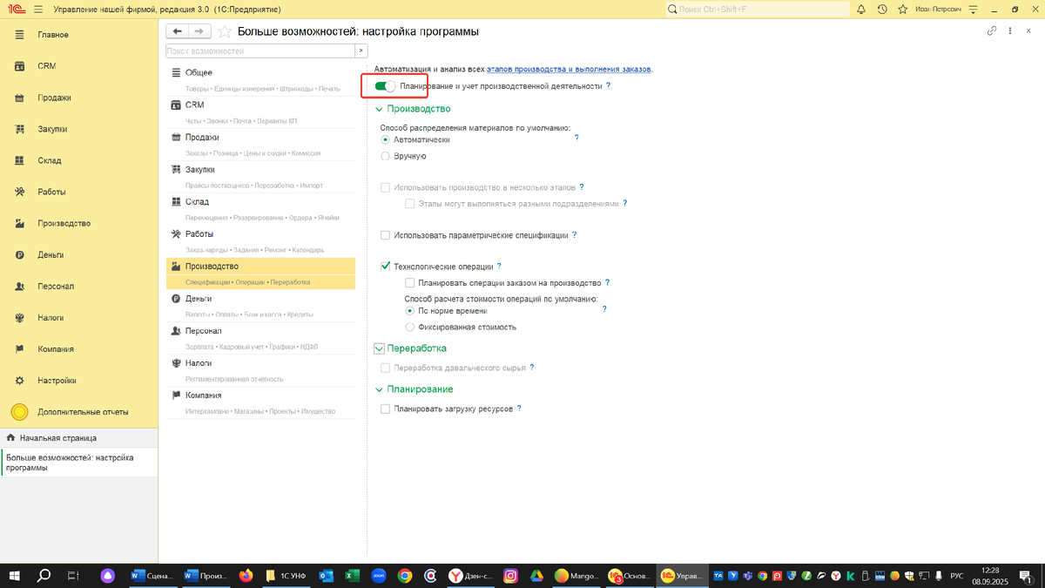The height and width of the screenshot is (588, 1045).
Task: Go back with the left arrow button
Action: click(178, 30)
